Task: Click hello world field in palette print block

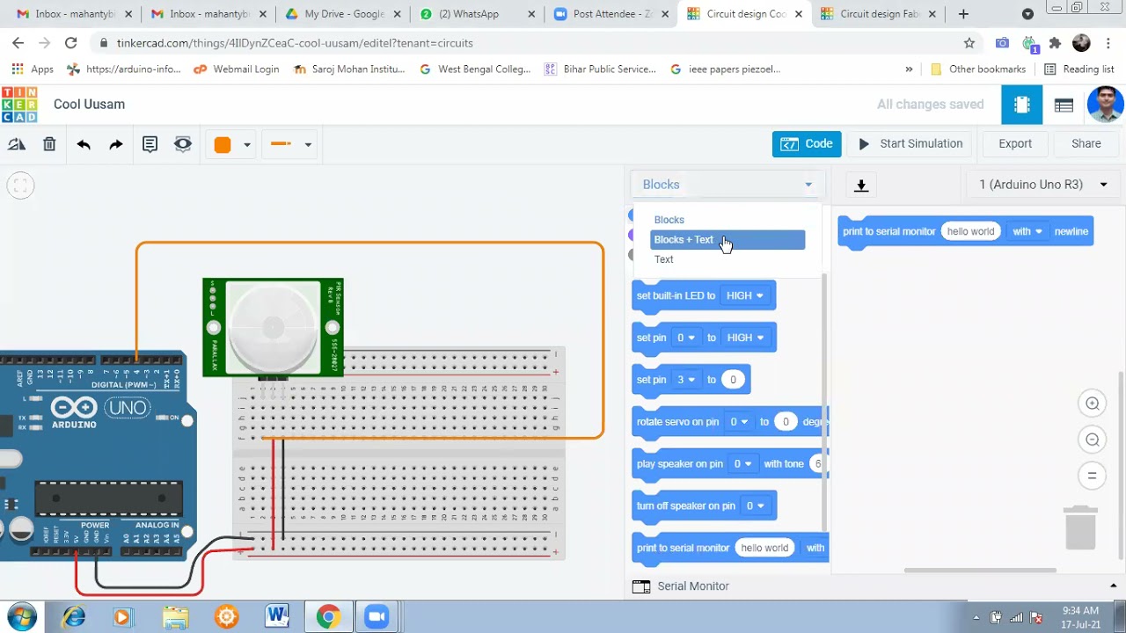Action: [764, 548]
